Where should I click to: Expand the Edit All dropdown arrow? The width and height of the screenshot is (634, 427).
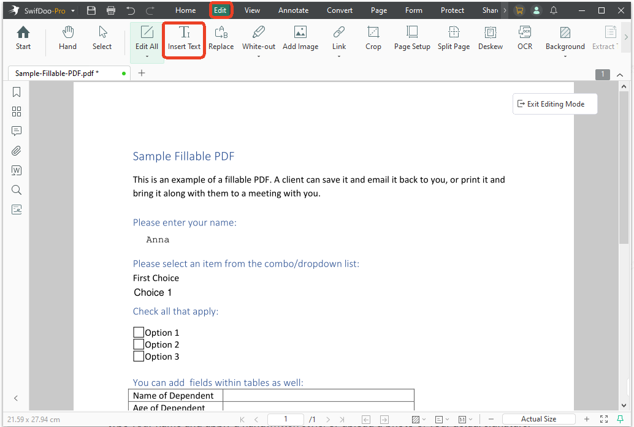[147, 56]
